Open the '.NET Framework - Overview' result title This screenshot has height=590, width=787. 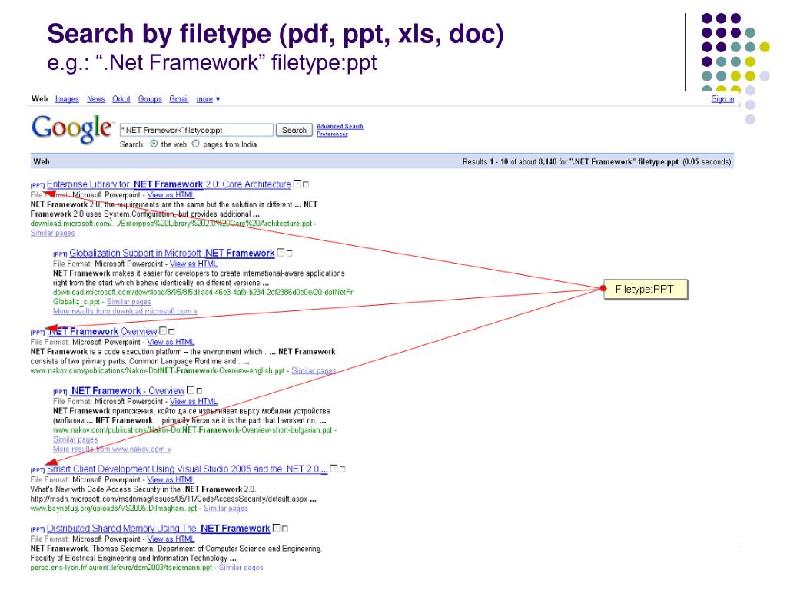pyautogui.click(x=127, y=390)
